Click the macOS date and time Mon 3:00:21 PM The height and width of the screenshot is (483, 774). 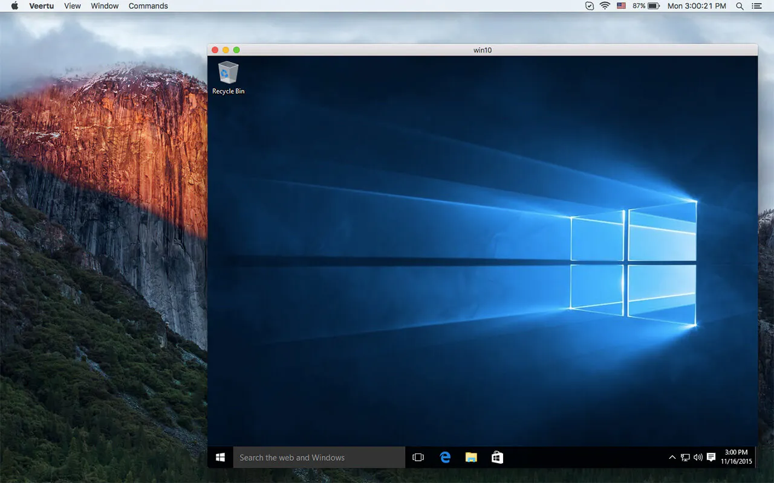click(x=697, y=6)
